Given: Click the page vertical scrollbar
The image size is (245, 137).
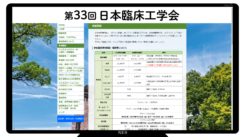Looking at the screenshot, I should 232,68.
